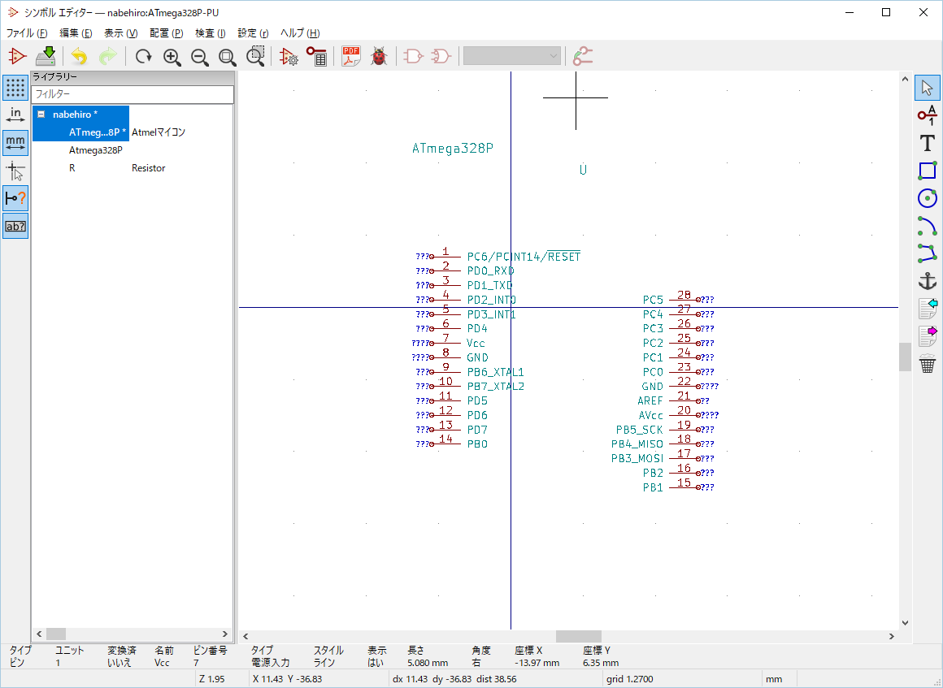Click the PB5_SCK pin 19 label
Screen dimensions: 943x688
[639, 430]
